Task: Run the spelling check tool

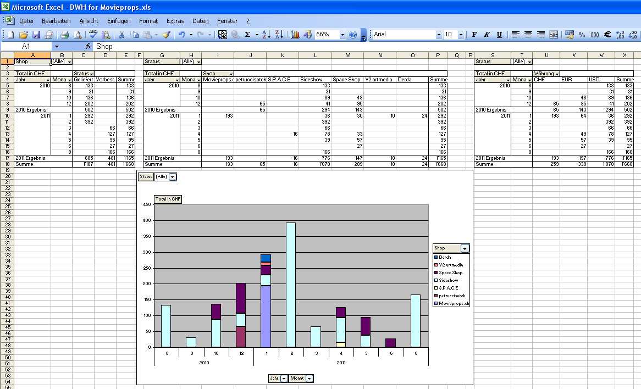Action: point(93,35)
